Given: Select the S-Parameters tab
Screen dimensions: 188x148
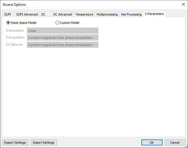Looking at the screenshot, I should pos(154,14).
